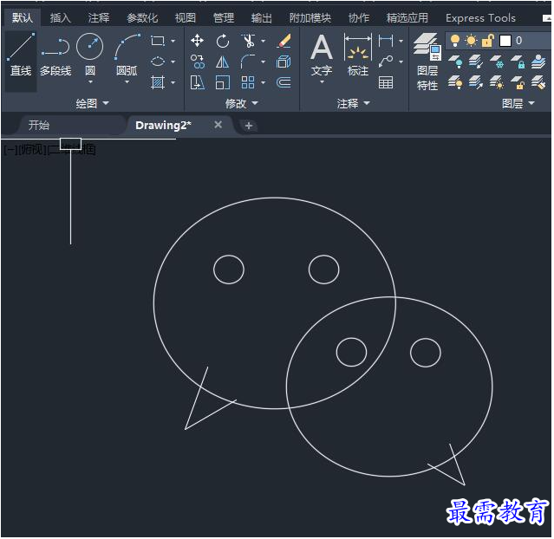
Task: Switch to the 开始 file tab
Action: 39,125
